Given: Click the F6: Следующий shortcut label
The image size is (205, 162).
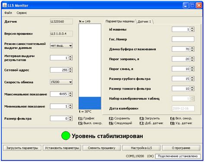Looking at the screenshot, I should pyautogui.click(x=120, y=123).
